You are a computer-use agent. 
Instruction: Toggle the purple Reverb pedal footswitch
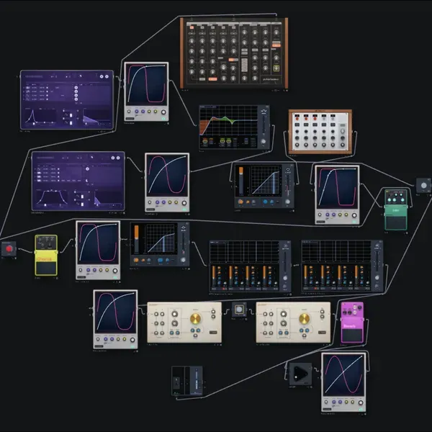(352, 335)
